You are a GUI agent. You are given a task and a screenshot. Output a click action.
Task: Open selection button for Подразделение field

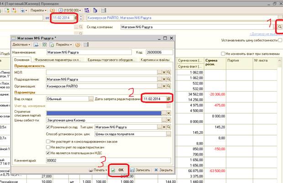coord(159,79)
